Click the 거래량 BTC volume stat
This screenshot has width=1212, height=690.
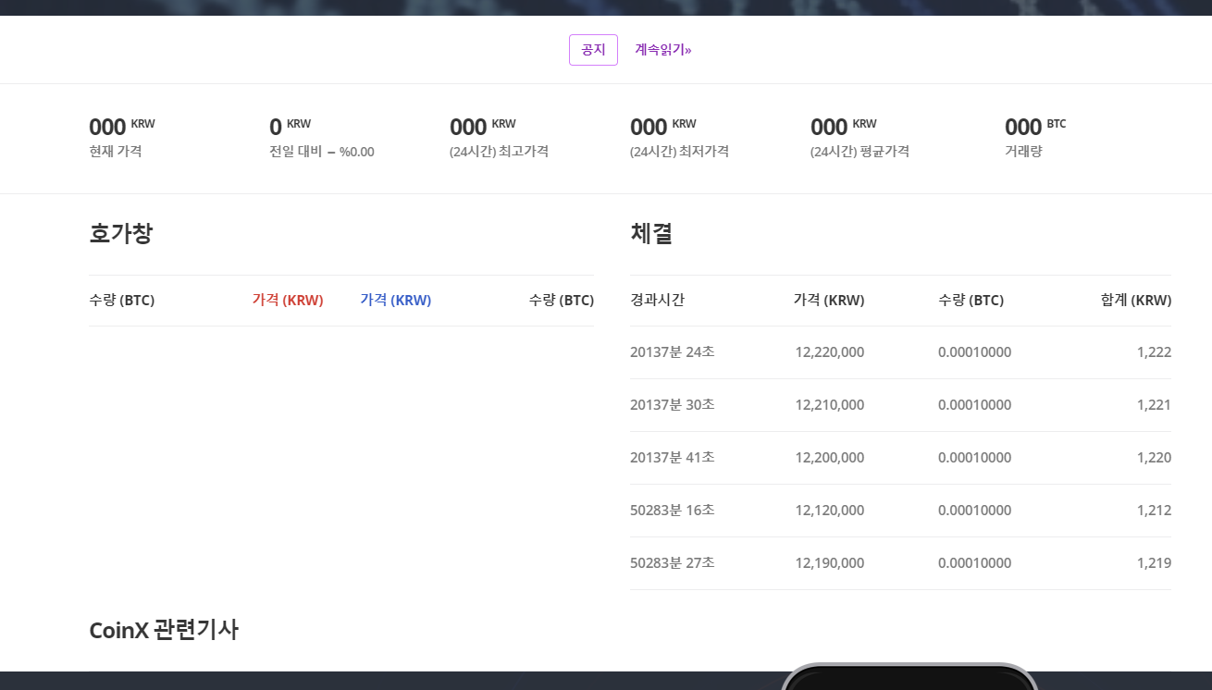(x=1036, y=137)
